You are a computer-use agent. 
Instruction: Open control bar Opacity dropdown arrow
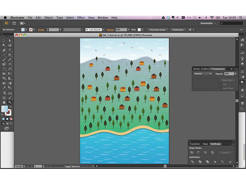128,30
